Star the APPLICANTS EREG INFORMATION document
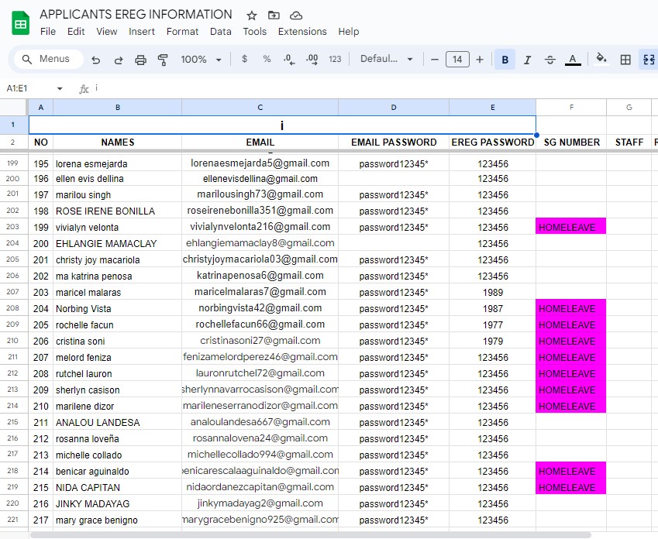This screenshot has height=539, width=658. (x=251, y=15)
